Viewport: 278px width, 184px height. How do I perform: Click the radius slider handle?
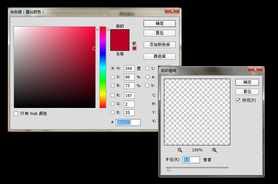coord(169,170)
